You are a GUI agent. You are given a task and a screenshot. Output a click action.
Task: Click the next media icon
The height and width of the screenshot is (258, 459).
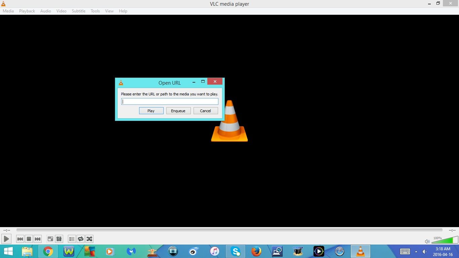pos(38,239)
